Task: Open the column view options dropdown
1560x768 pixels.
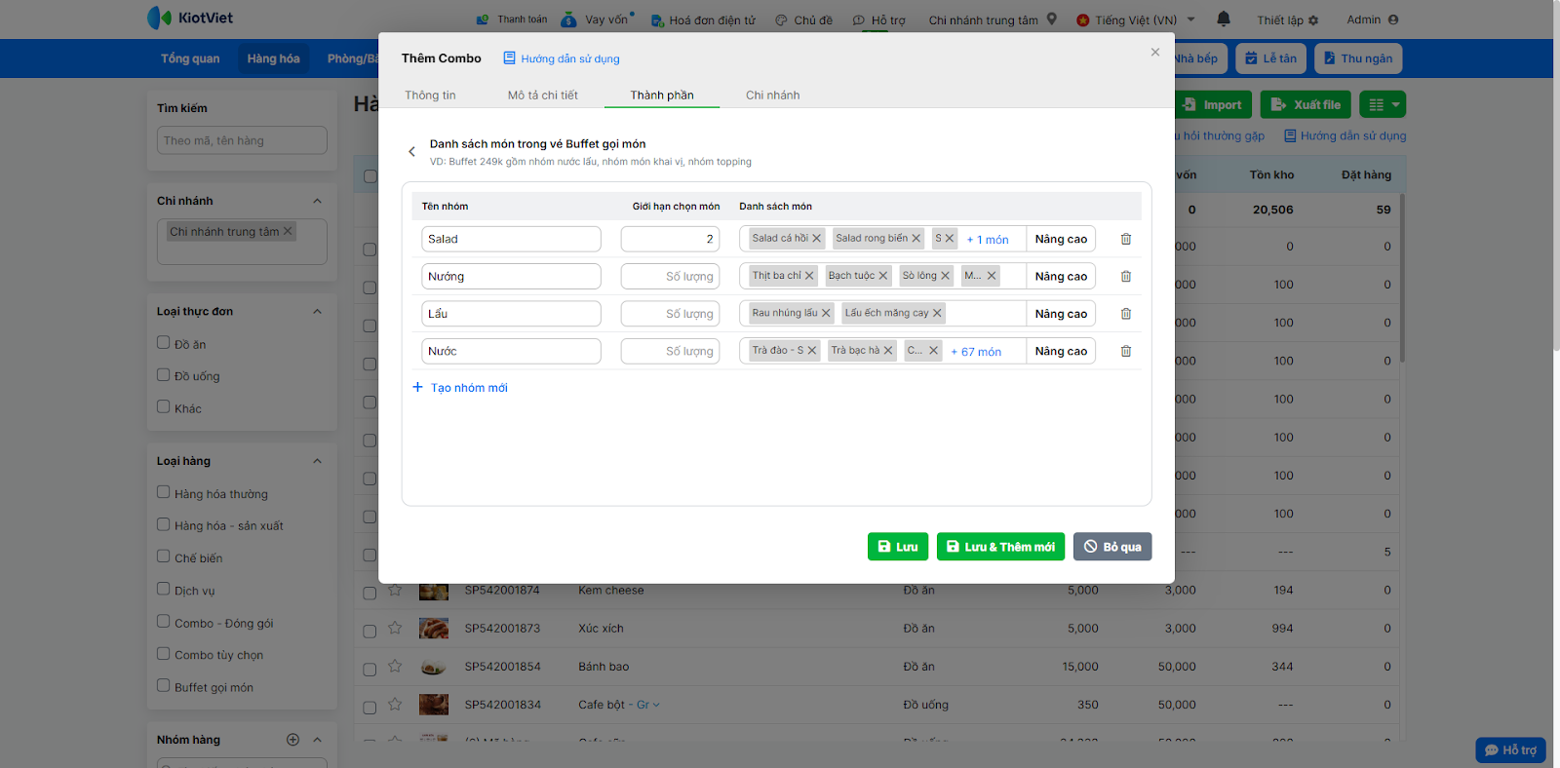Action: click(x=1384, y=104)
